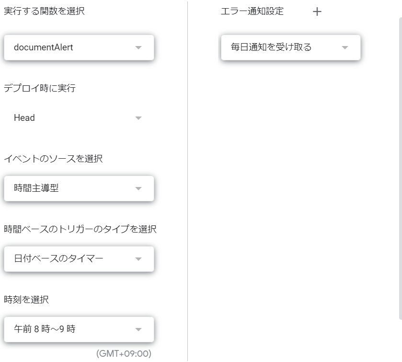Click the イベントのソースを選択 label
Image resolution: width=402 pixels, height=362 pixels.
(53, 159)
